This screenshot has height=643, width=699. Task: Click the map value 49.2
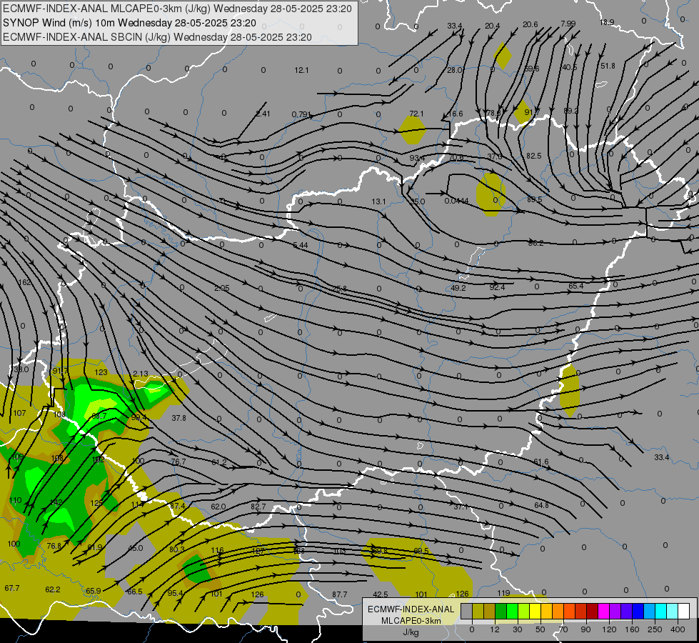[458, 288]
